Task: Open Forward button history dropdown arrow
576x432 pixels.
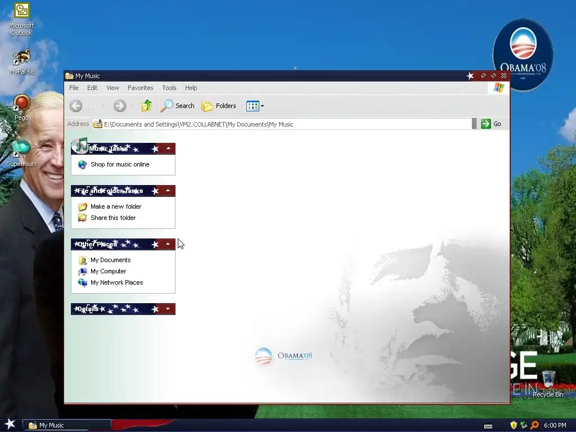Action: 132,106
